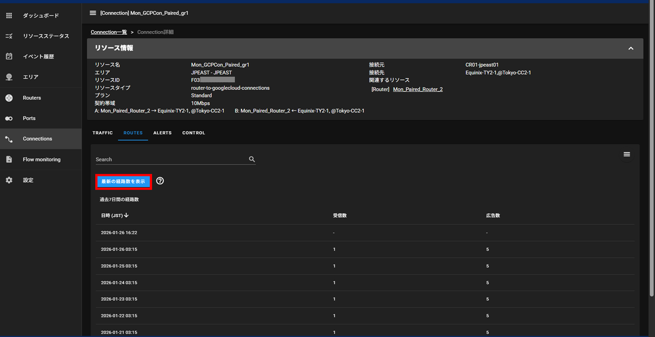Open the routes table options menu

tap(626, 154)
